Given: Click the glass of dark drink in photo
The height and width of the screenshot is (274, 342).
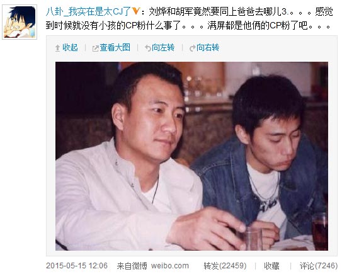Looking at the screenshot, I should [320, 231].
